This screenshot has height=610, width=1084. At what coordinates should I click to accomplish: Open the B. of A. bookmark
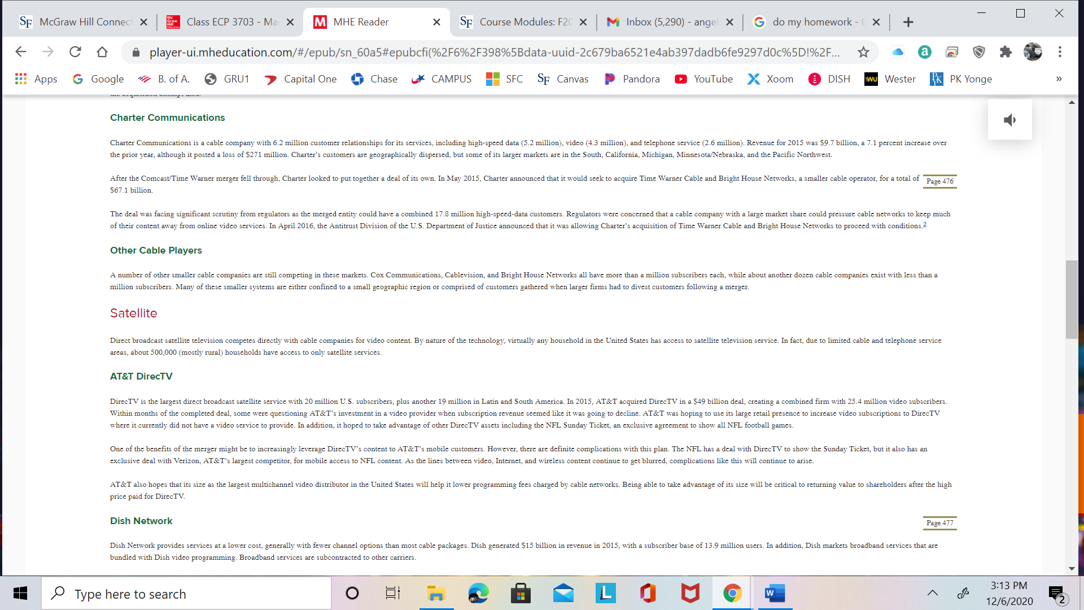[164, 79]
